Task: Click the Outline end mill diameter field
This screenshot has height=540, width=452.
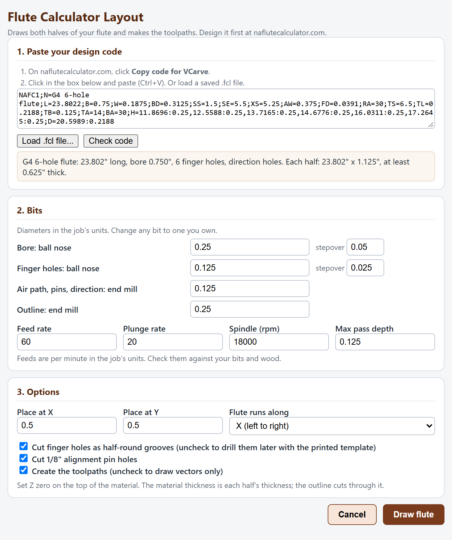Action: click(250, 309)
